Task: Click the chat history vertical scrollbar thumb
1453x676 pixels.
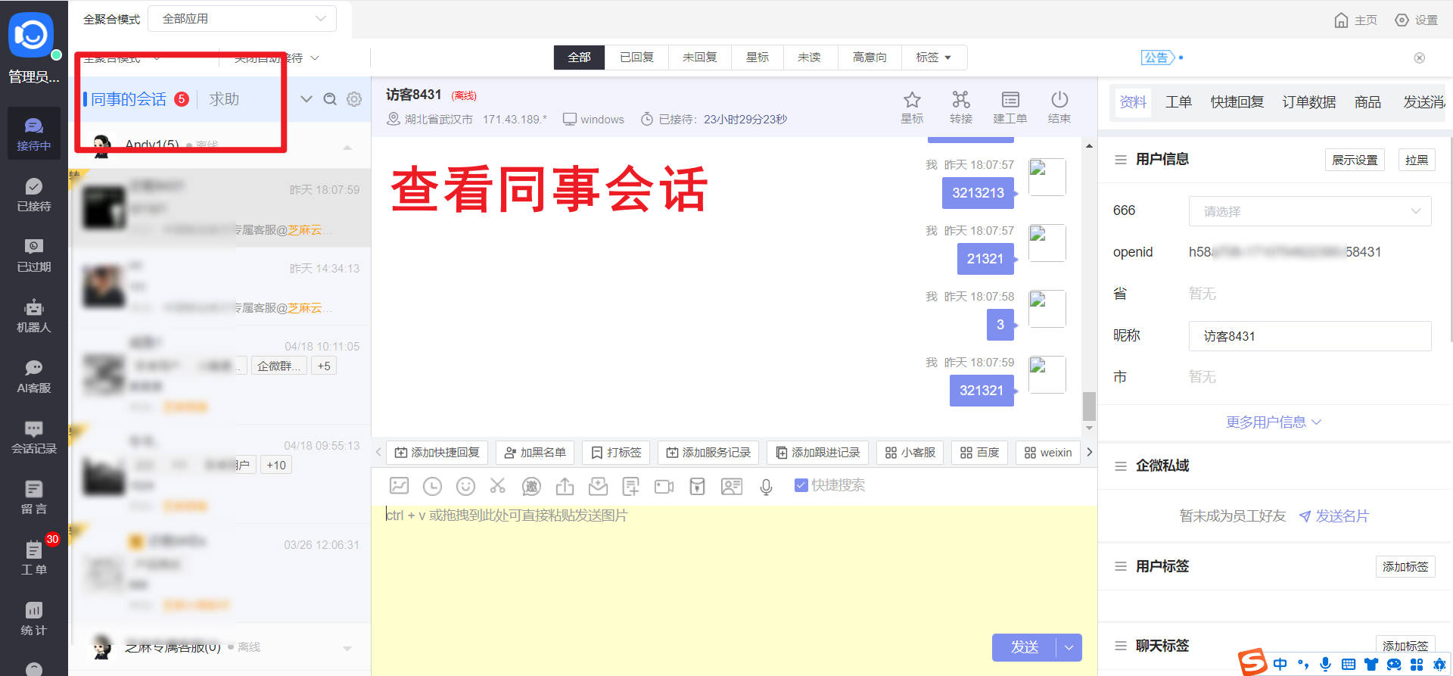Action: pos(1089,406)
